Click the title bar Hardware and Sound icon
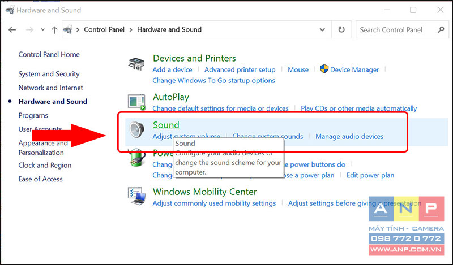The image size is (453, 265). click(x=10, y=10)
